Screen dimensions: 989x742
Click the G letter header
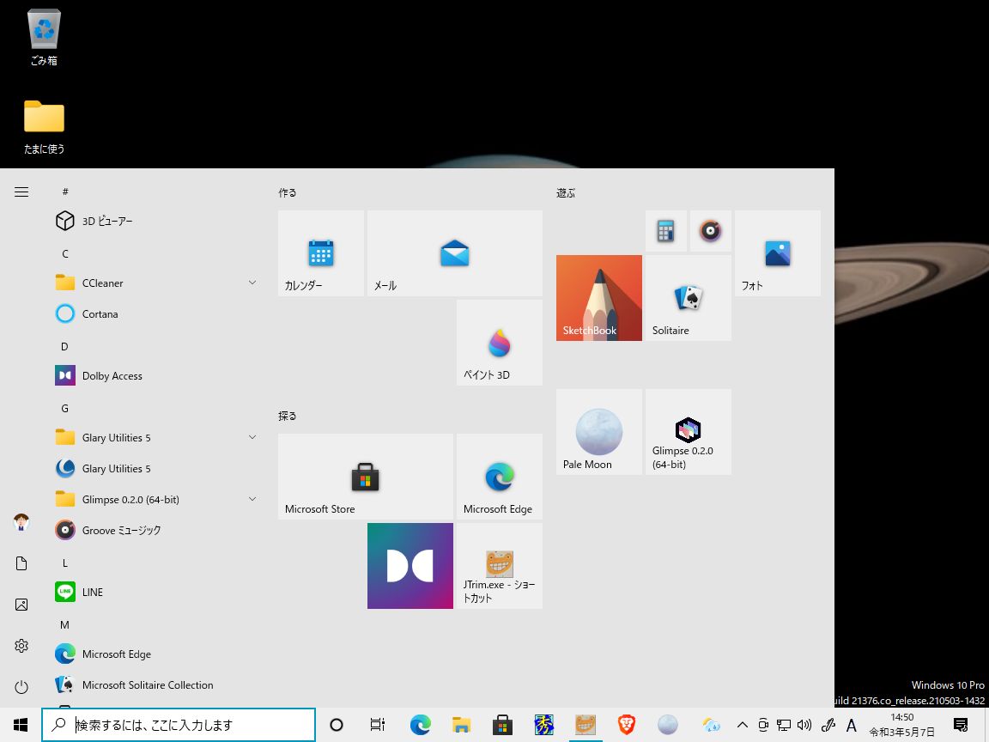[x=65, y=408]
